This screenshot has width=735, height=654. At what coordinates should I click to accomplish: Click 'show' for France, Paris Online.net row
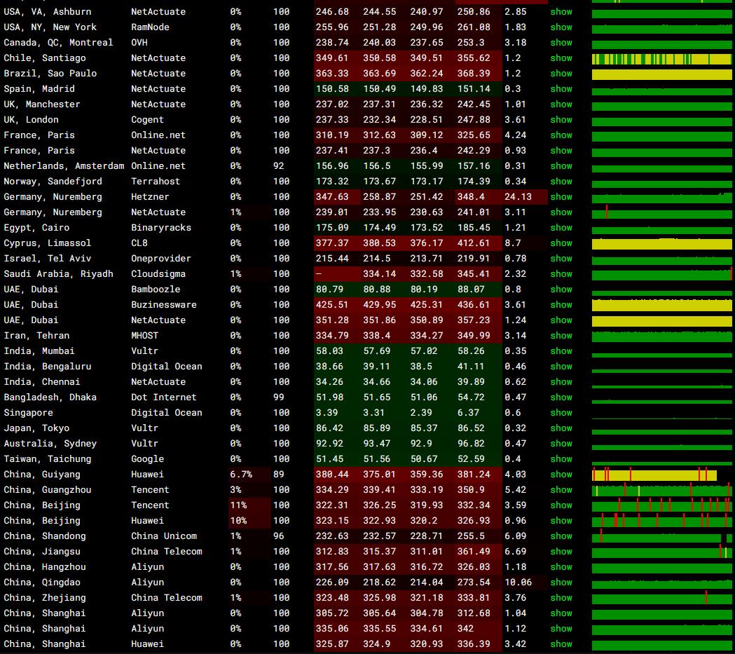coord(561,135)
